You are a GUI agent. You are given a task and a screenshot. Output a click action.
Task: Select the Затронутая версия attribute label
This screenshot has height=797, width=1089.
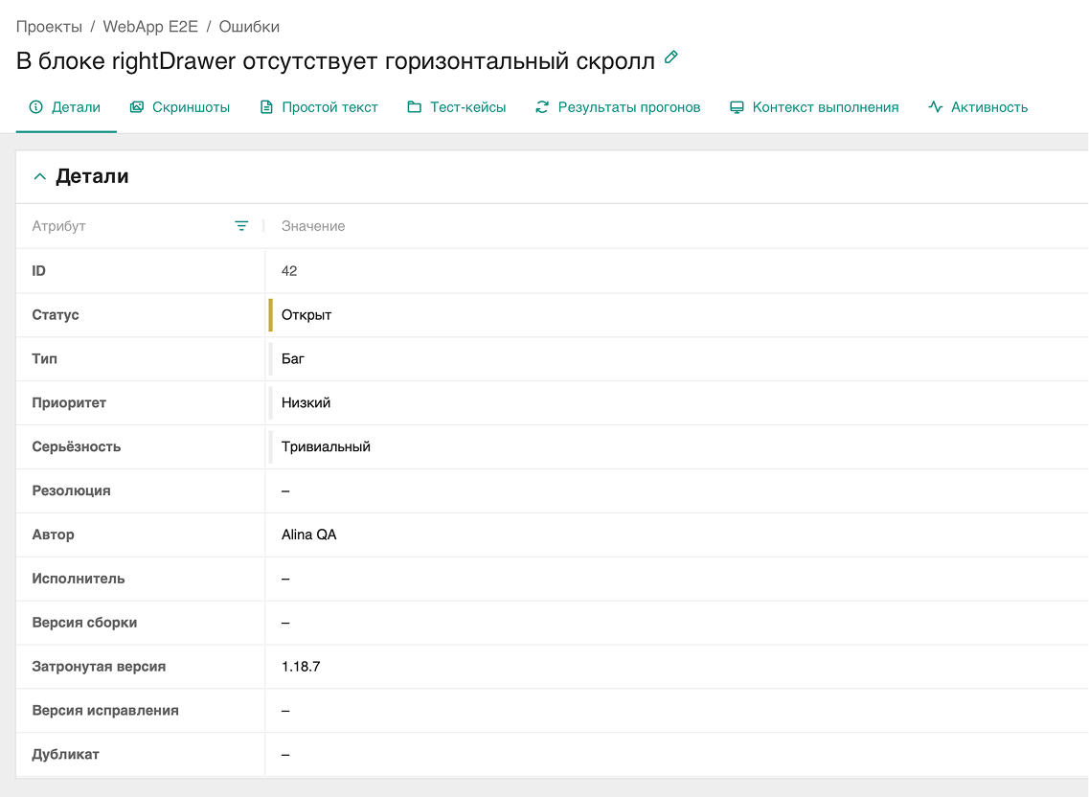99,667
